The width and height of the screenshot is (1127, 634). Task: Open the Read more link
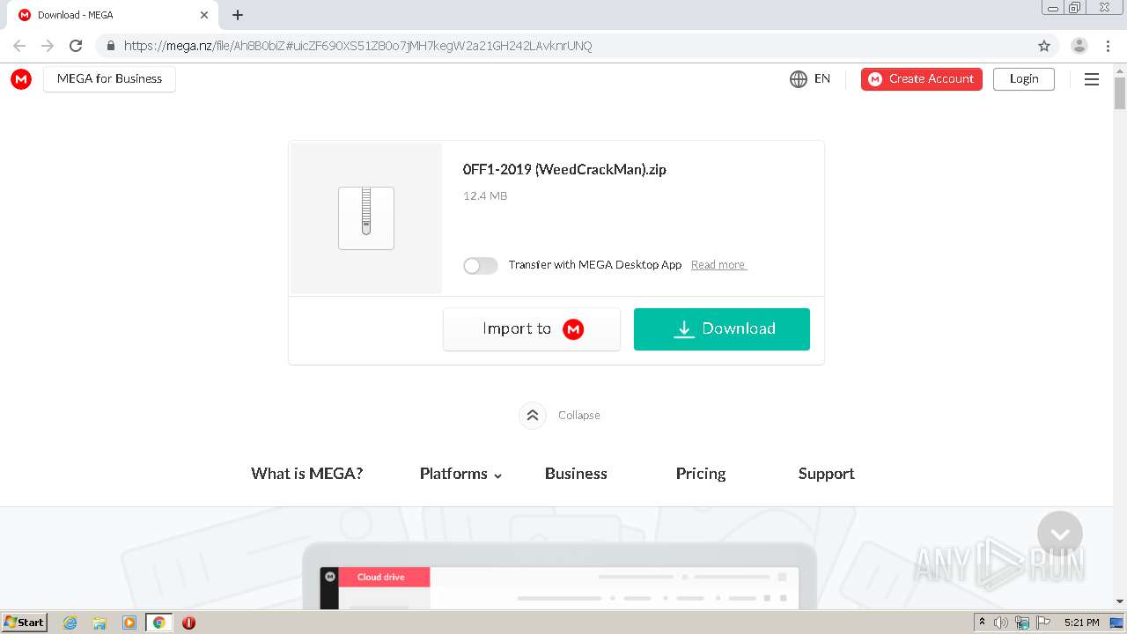click(718, 265)
